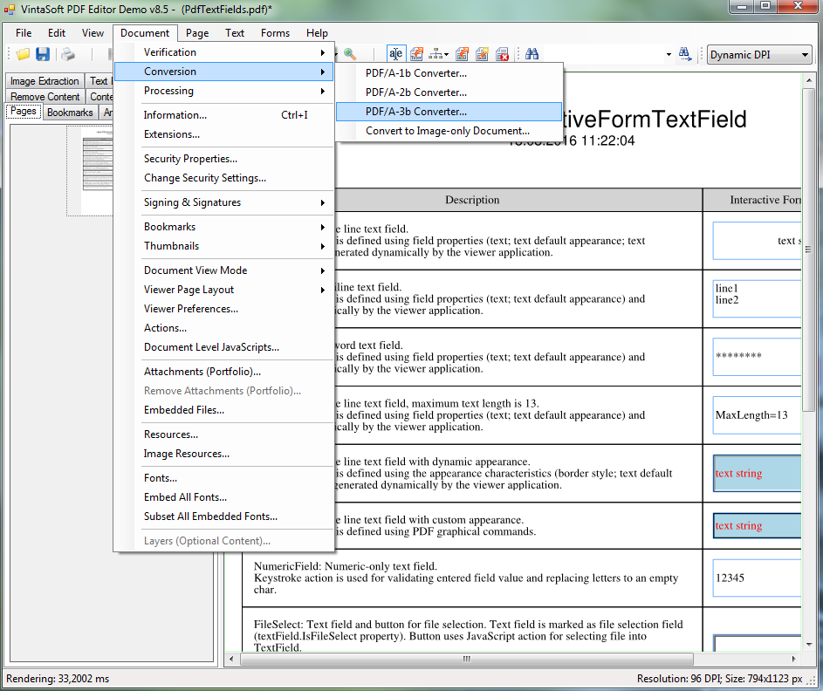Open Viewer Preferences...
Screen dimensions: 823x691
(223, 309)
